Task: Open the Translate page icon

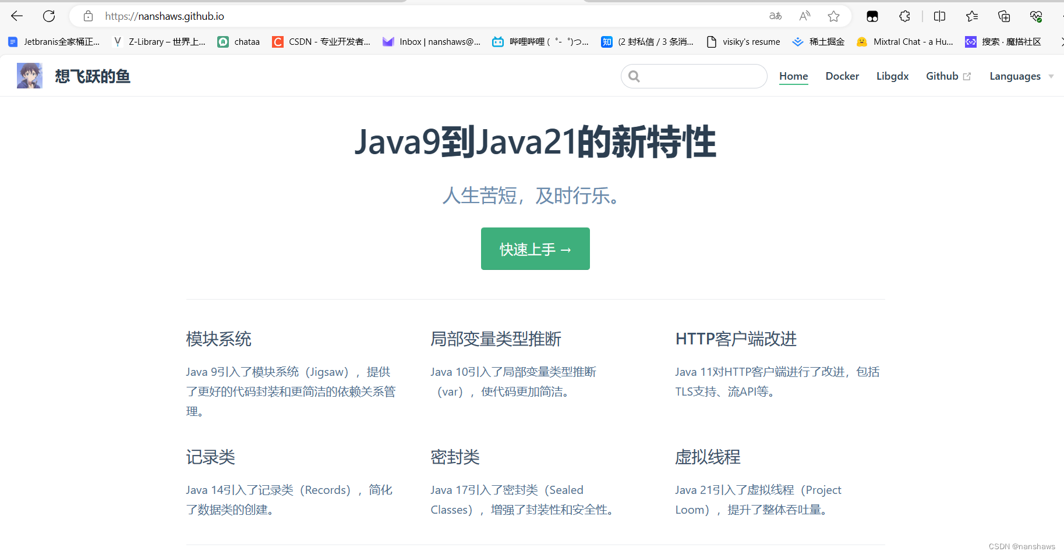Action: (775, 16)
